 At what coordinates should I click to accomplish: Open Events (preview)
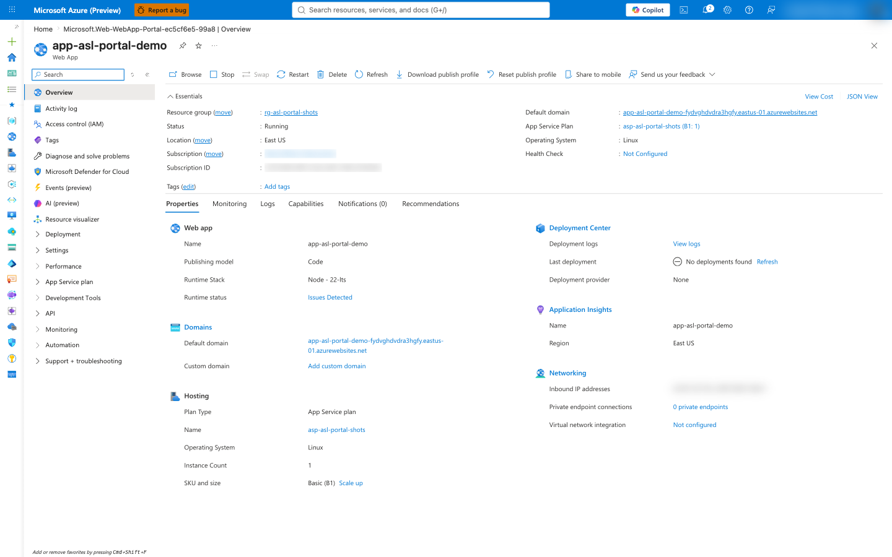pos(90,188)
